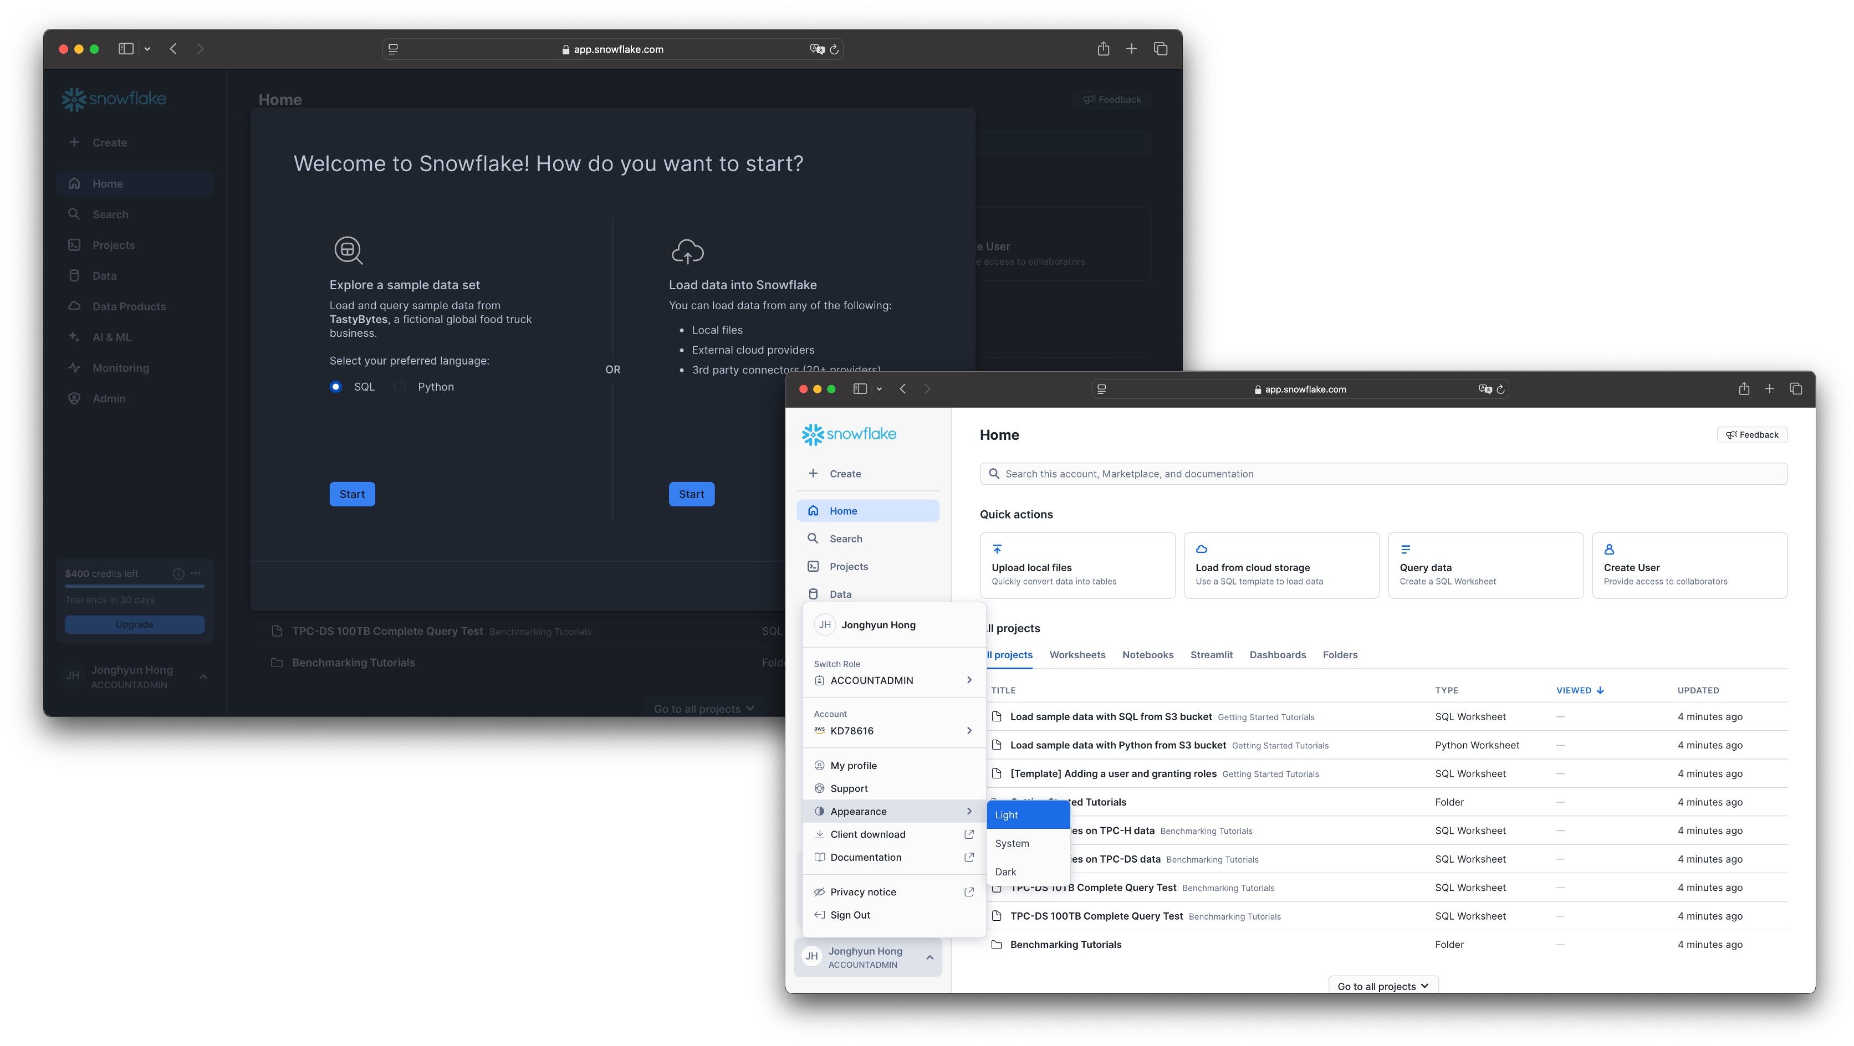
Task: Click the Feedback button in light window
Action: pos(1752,434)
